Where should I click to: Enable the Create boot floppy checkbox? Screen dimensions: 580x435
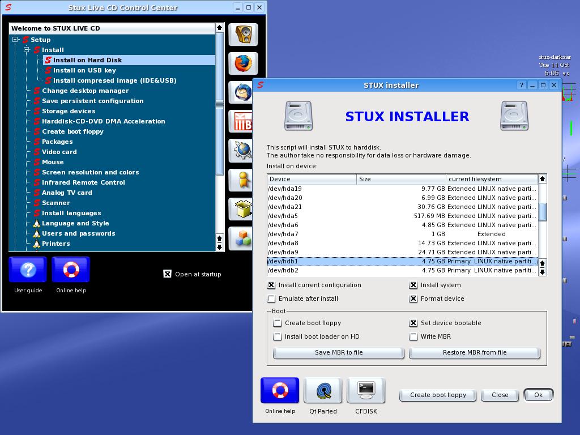coord(277,323)
